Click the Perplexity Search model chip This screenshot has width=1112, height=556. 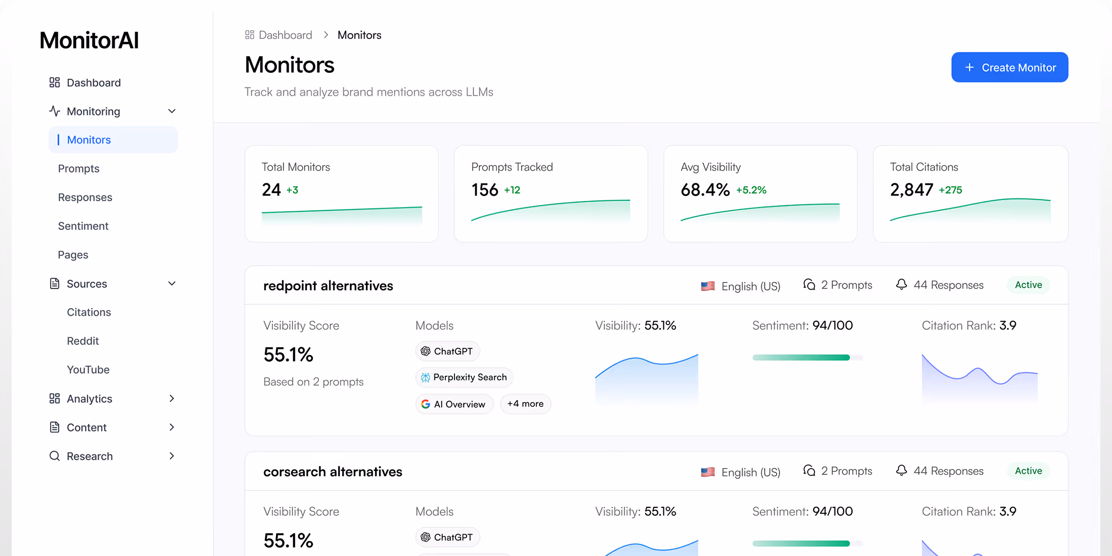pos(464,378)
